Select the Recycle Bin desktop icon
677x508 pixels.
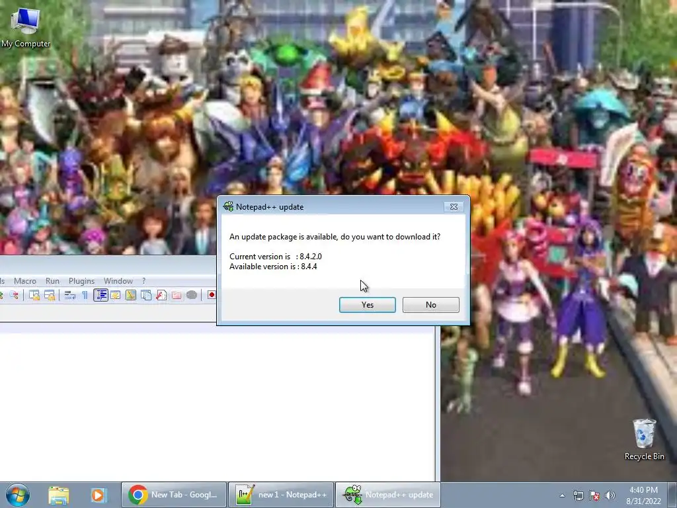tap(644, 440)
